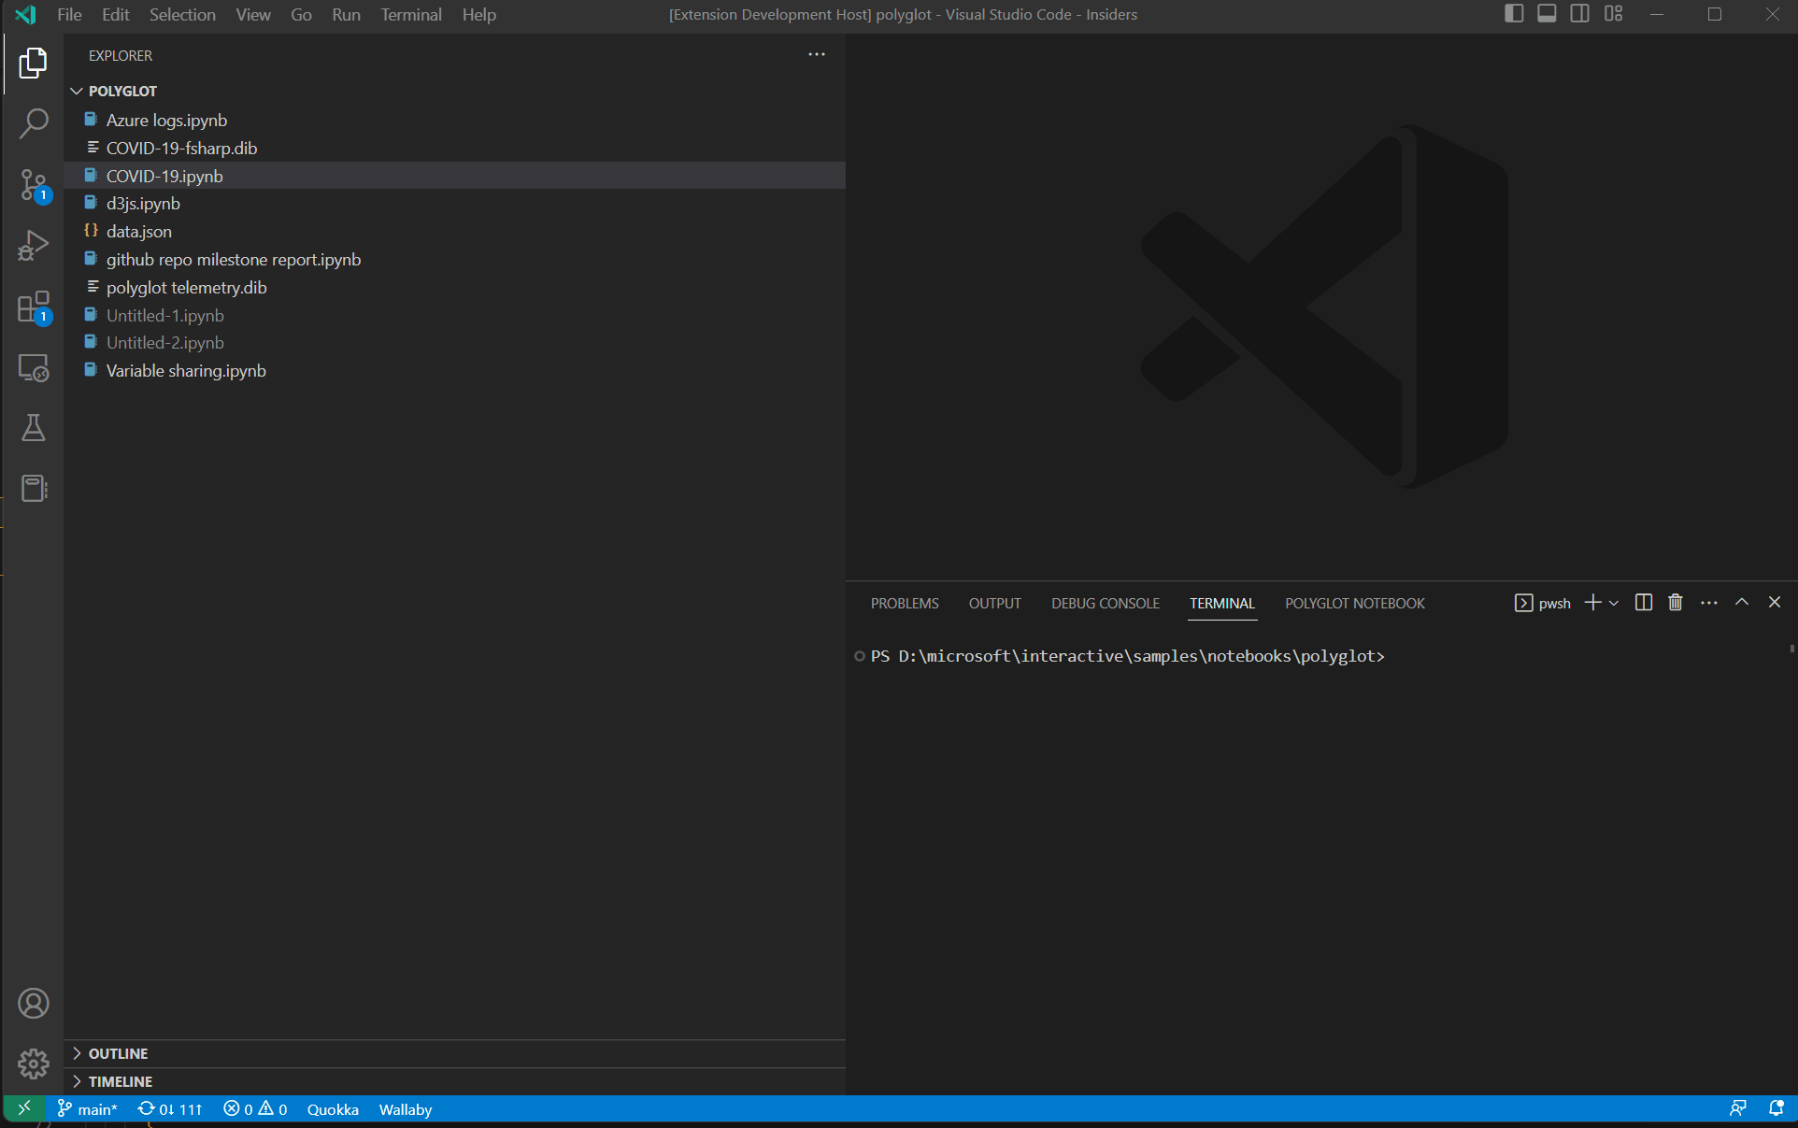The width and height of the screenshot is (1798, 1128).
Task: Open Source Control with pending change
Action: coord(34,185)
